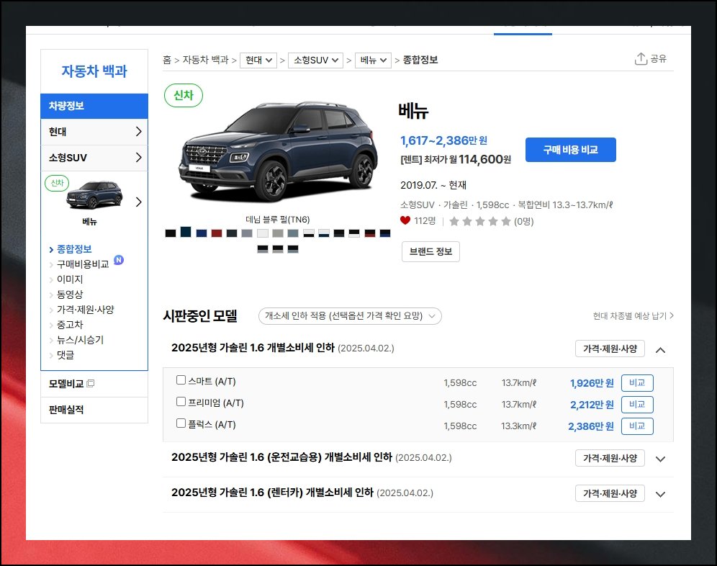Click the blue 구매 비용 비교 button

[570, 150]
